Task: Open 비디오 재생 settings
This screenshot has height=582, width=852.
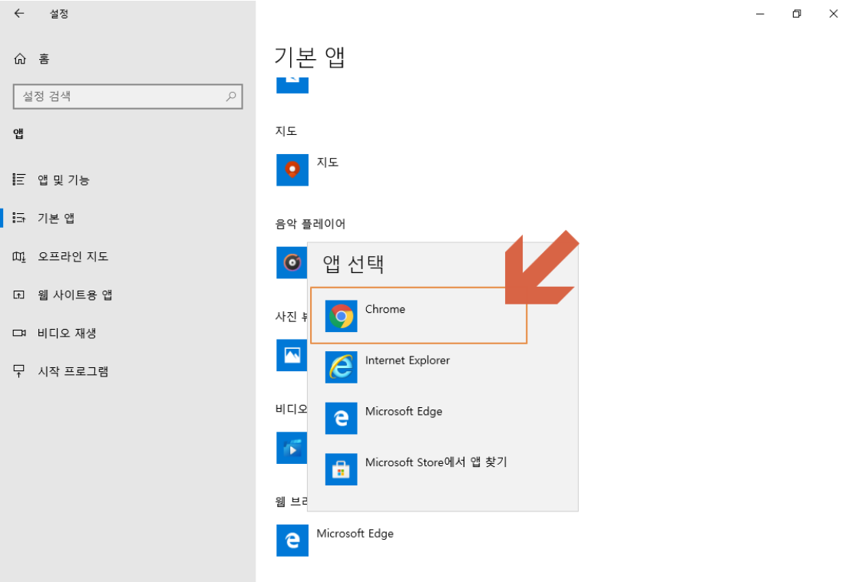Action: point(127,333)
